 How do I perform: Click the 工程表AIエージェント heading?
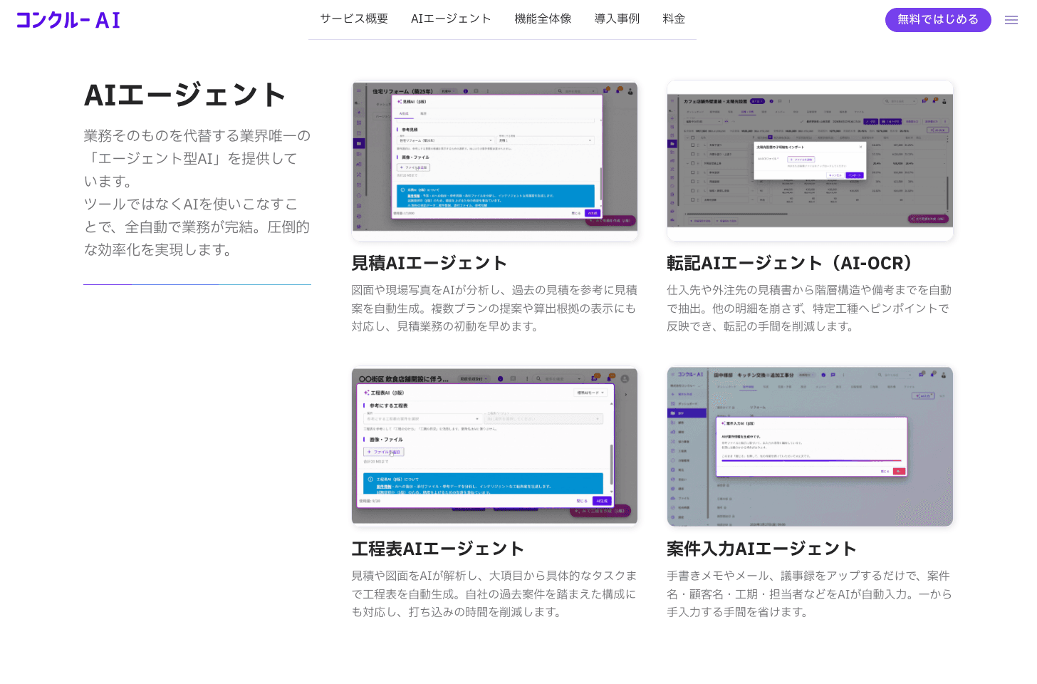438,549
